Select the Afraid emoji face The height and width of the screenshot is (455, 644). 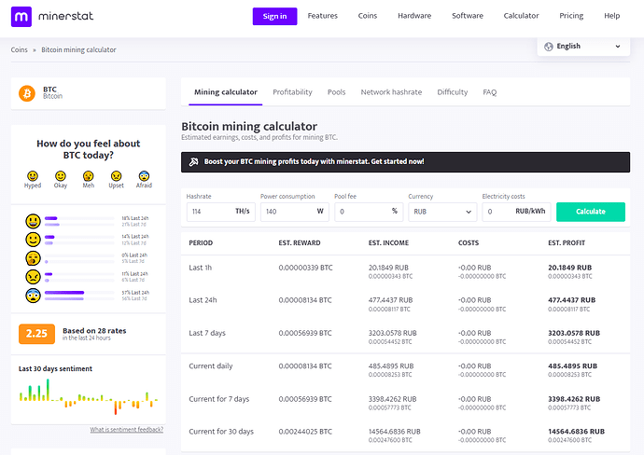(145, 175)
